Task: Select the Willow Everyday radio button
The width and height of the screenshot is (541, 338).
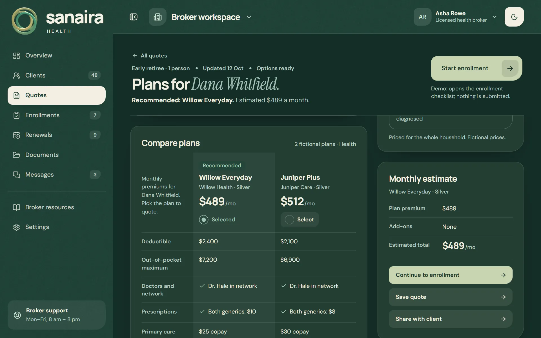Action: (204, 219)
